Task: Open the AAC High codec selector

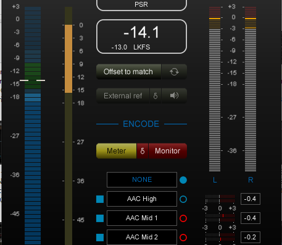Action: click(x=142, y=199)
